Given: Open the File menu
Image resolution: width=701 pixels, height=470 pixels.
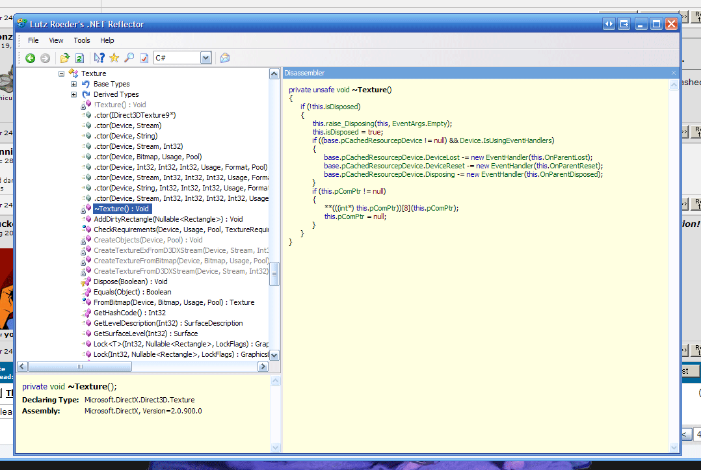Looking at the screenshot, I should coord(33,40).
